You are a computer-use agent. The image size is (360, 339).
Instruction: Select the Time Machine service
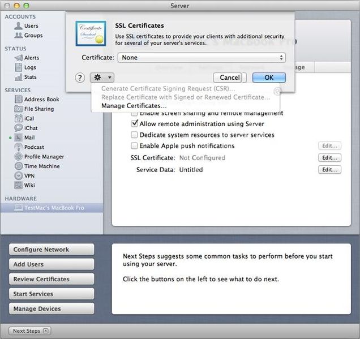pos(37,166)
